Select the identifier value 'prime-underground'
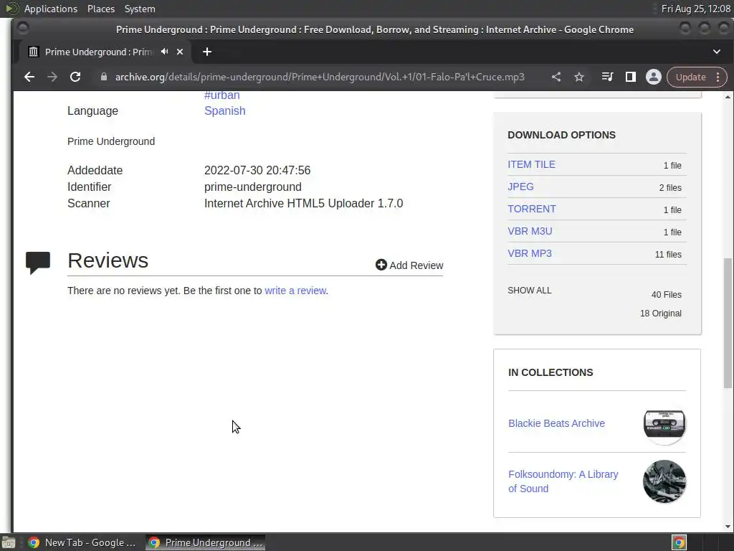 click(253, 187)
